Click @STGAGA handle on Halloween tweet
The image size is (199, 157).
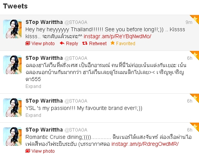click(76, 58)
